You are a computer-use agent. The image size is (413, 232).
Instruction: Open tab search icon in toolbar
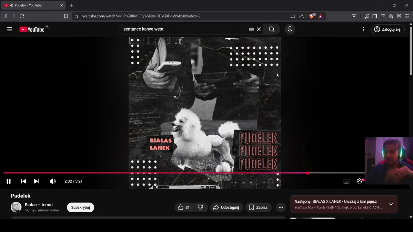point(354,16)
